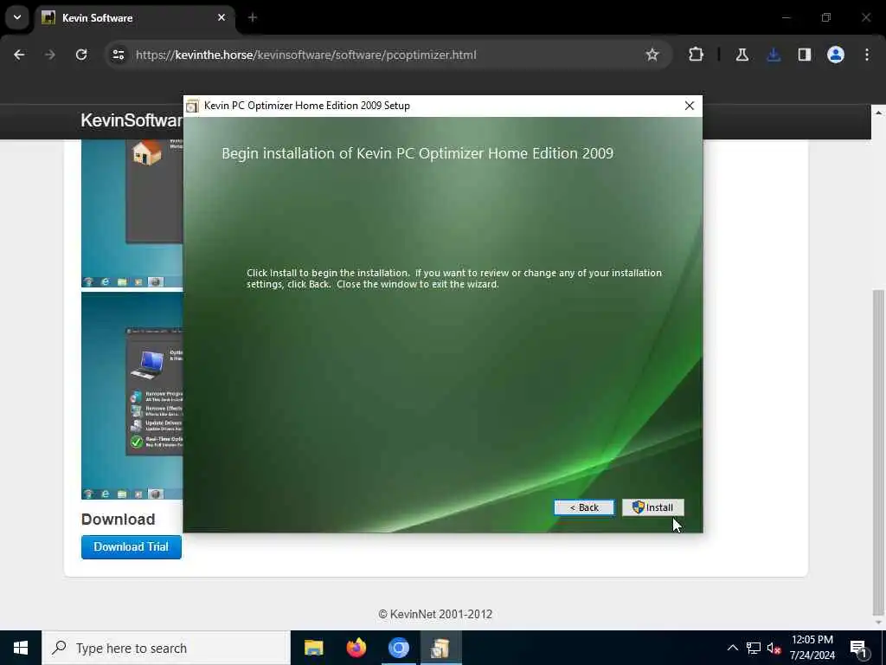Open the tab search dropdown arrow
The width and height of the screenshot is (886, 665).
coord(17,17)
